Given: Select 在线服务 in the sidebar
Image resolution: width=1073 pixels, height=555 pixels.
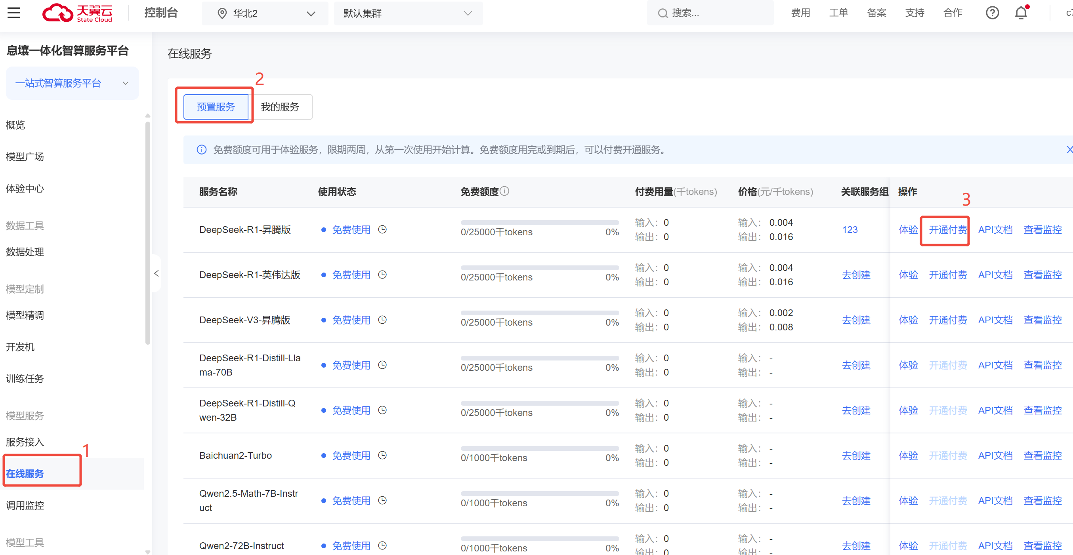Looking at the screenshot, I should pos(25,474).
